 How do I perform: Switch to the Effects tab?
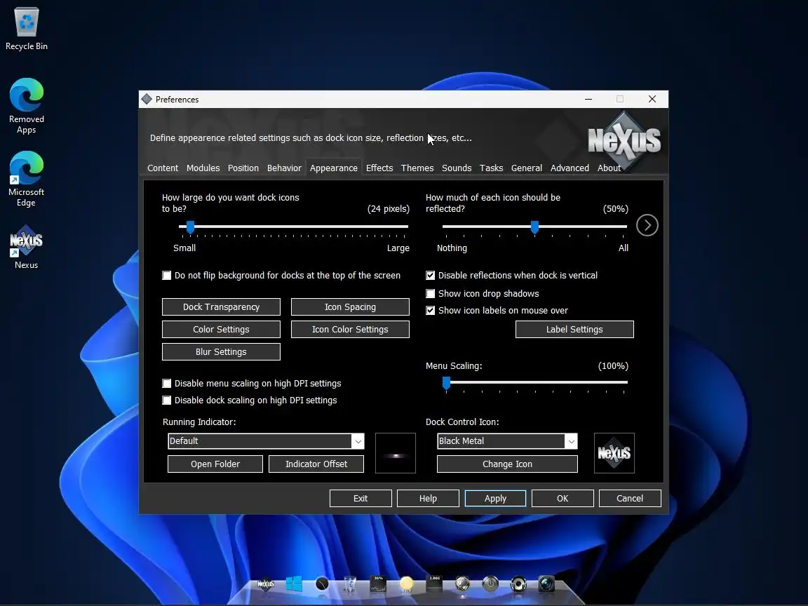tap(379, 168)
